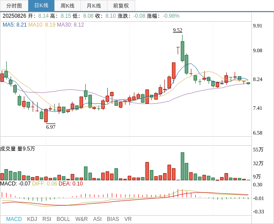Click the 9.52 high price label
The image size is (274, 224).
pos(178,30)
